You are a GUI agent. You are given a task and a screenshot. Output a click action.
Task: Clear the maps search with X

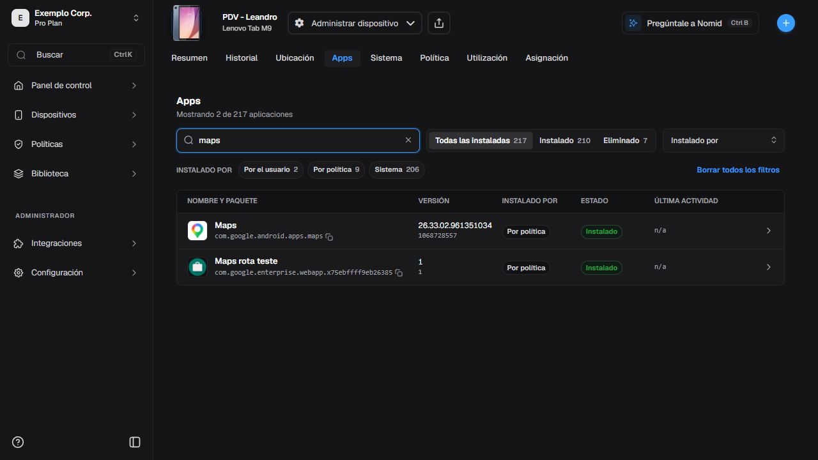click(408, 140)
